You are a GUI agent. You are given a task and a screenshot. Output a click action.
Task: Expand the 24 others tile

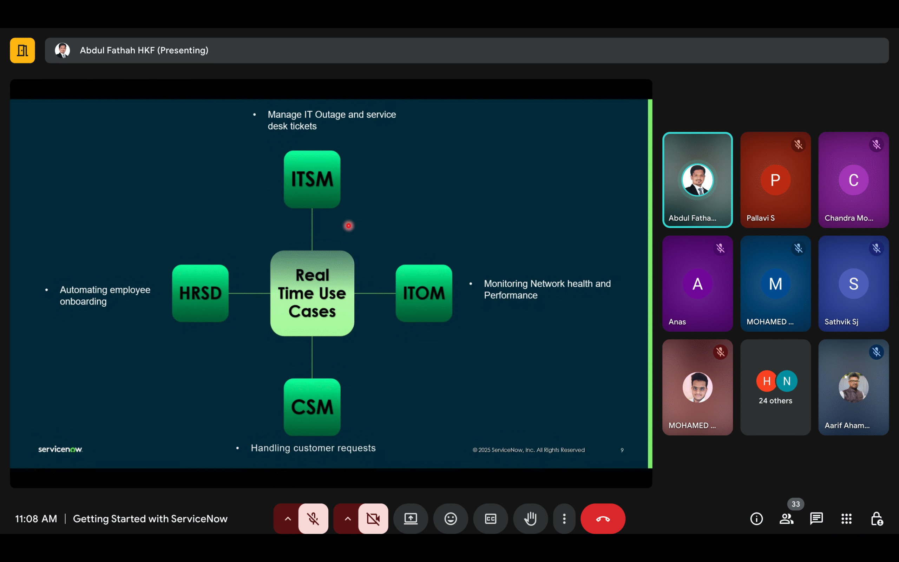(775, 388)
